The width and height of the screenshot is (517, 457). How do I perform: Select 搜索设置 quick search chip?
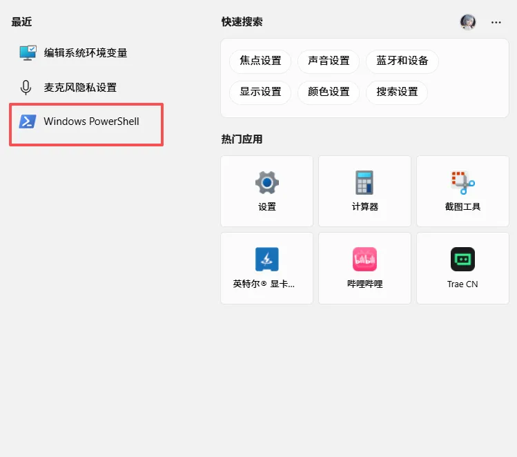pos(397,92)
